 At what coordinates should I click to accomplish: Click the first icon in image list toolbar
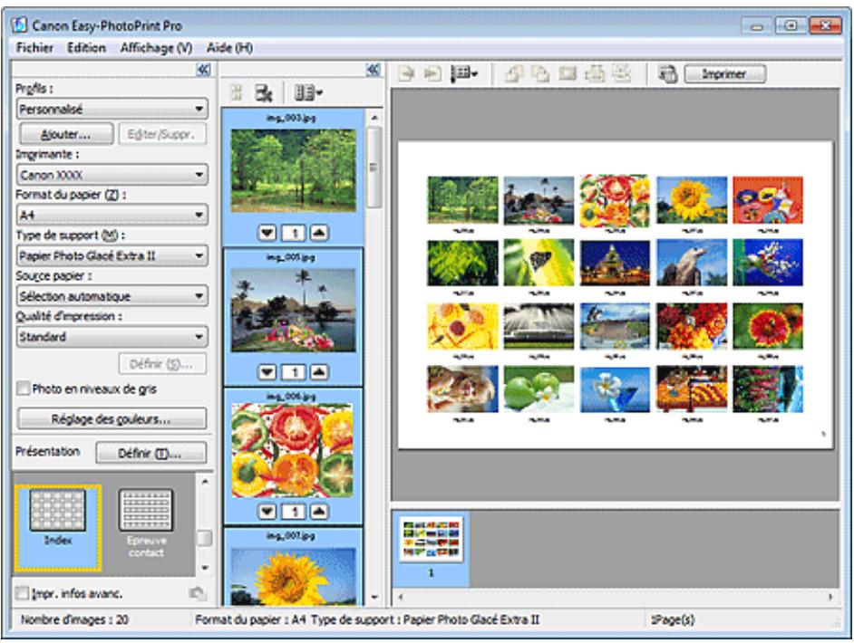point(236,92)
